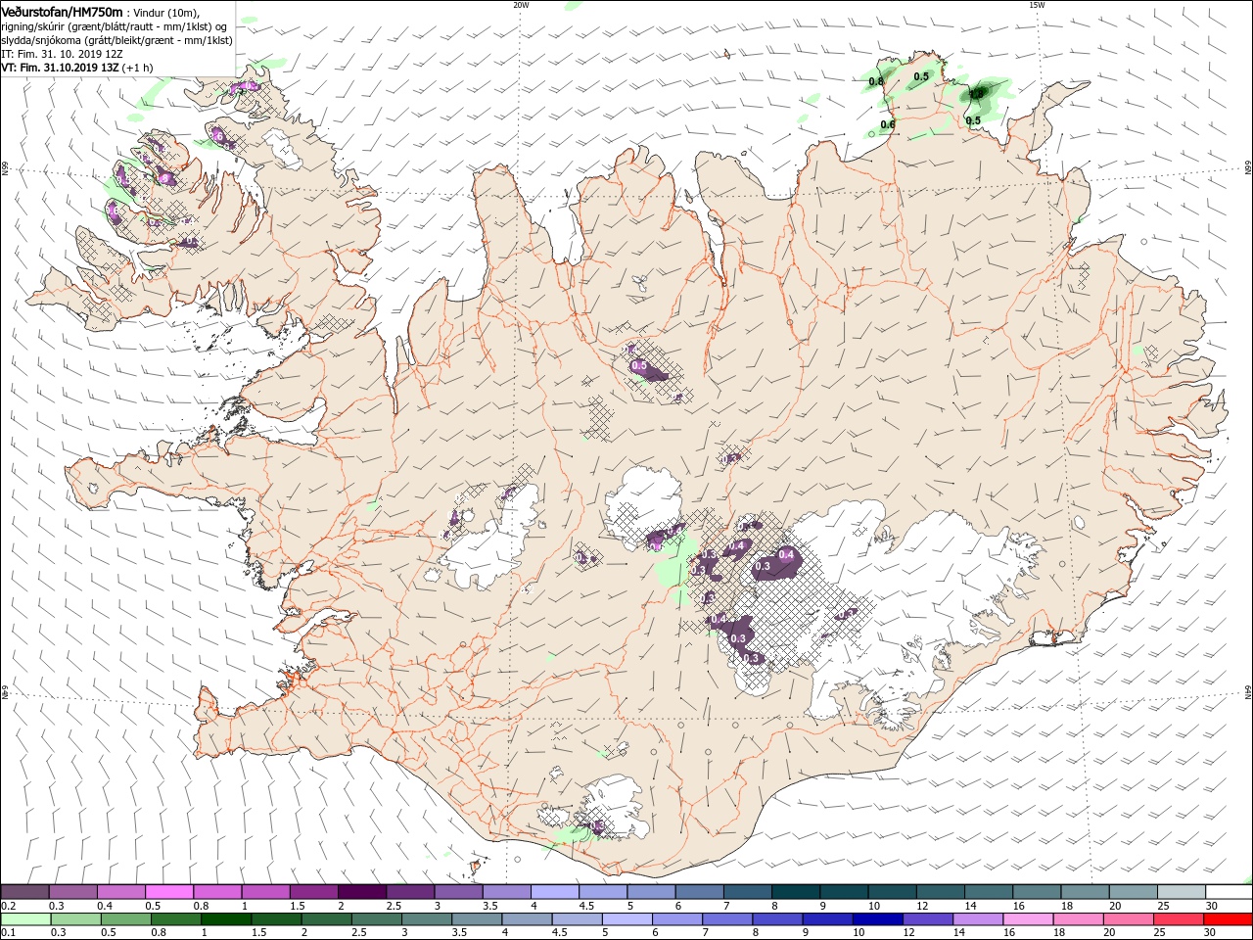Click the "(+1 h)" forecast offset text
The width and height of the screenshot is (1253, 940).
coord(138,68)
